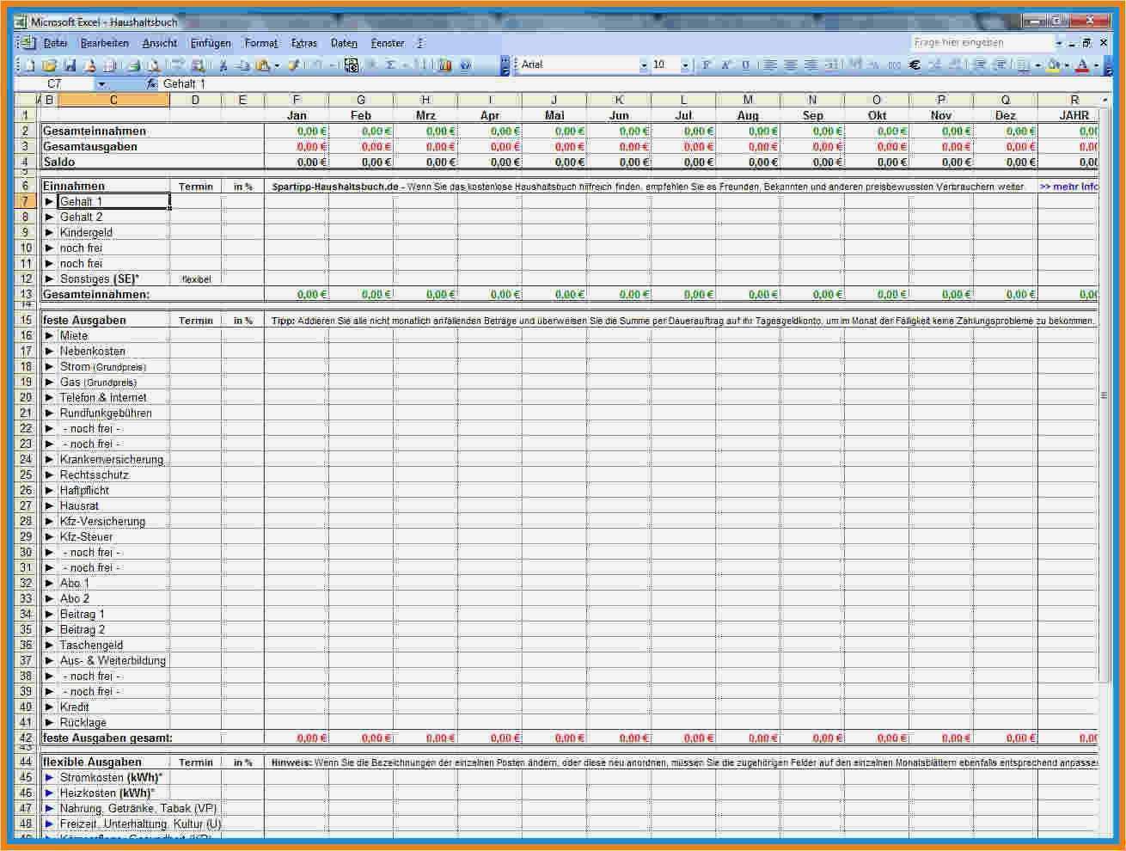Toggle center text alignment
Viewport: 1126px width, 851px height.
(790, 64)
